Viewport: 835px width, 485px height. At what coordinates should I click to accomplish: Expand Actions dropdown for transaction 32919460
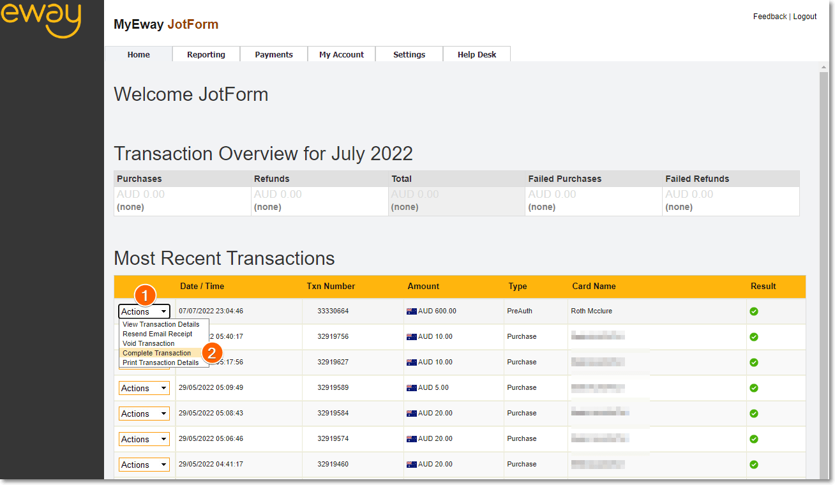144,465
